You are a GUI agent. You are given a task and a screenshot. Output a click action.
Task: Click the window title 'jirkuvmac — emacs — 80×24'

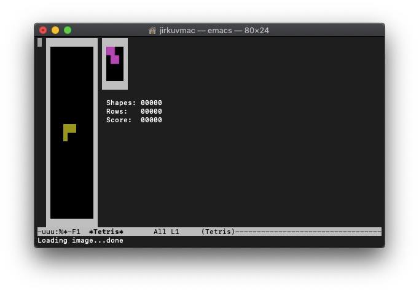[214, 31]
